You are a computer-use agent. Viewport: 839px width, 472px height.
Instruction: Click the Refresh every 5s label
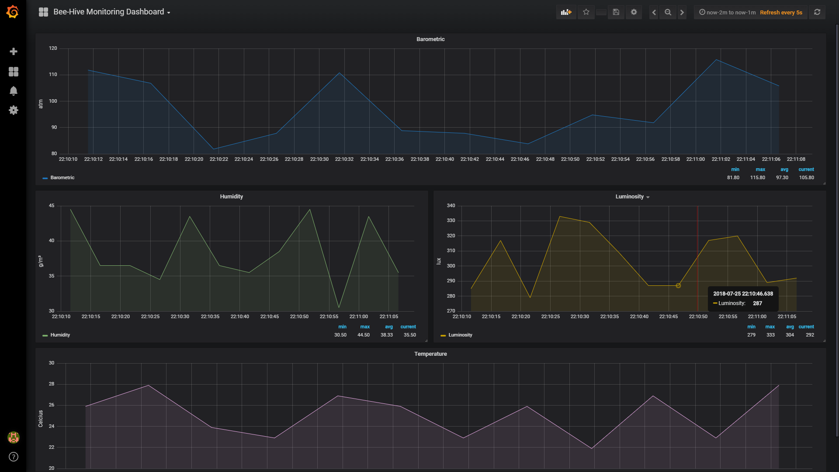[781, 12]
